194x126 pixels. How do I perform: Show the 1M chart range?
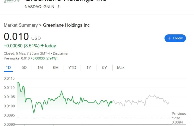tap(40, 68)
